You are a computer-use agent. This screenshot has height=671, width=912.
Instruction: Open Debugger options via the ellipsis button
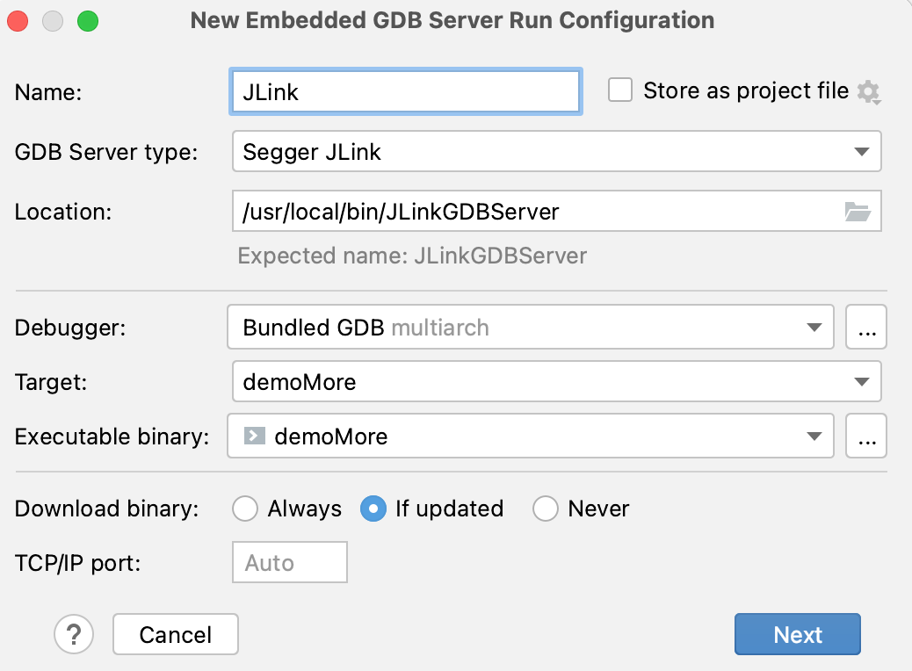tap(866, 327)
